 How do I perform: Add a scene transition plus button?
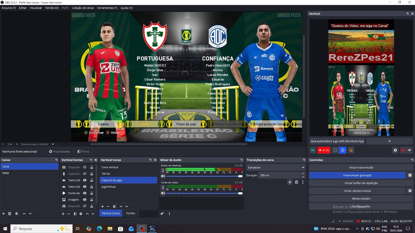point(290,182)
